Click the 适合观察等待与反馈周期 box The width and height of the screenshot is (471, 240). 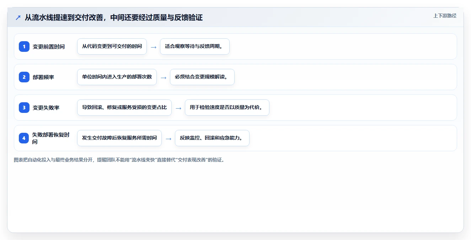(195, 47)
